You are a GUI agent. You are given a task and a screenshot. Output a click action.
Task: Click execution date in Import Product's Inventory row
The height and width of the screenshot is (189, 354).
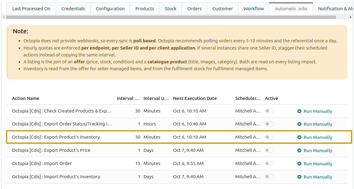click(x=188, y=177)
